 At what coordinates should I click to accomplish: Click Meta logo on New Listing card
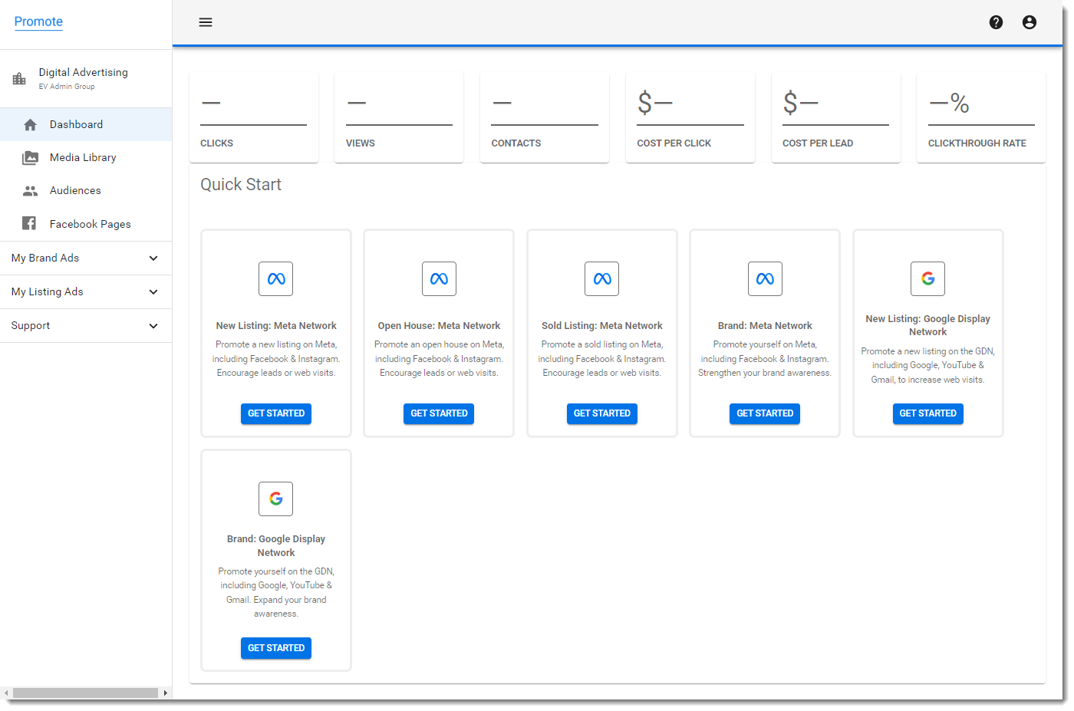coord(276,278)
